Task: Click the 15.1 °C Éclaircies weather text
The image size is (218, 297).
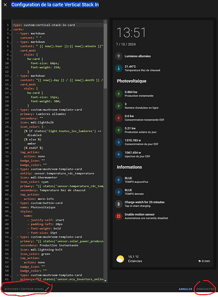Action: tap(135, 259)
